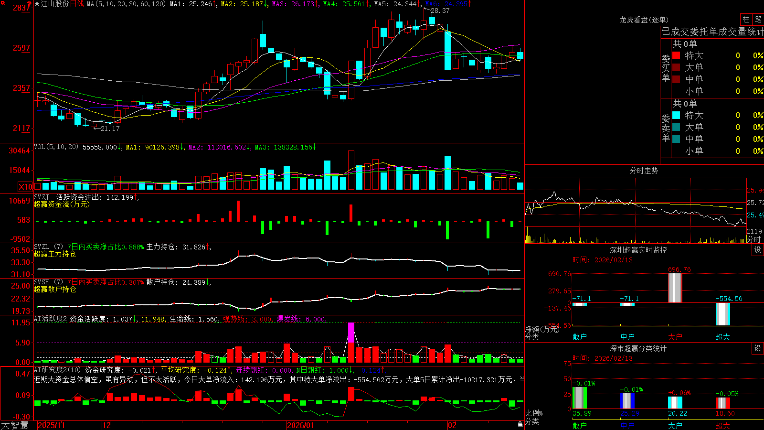Switch to 柱 bar view

pos(746,19)
